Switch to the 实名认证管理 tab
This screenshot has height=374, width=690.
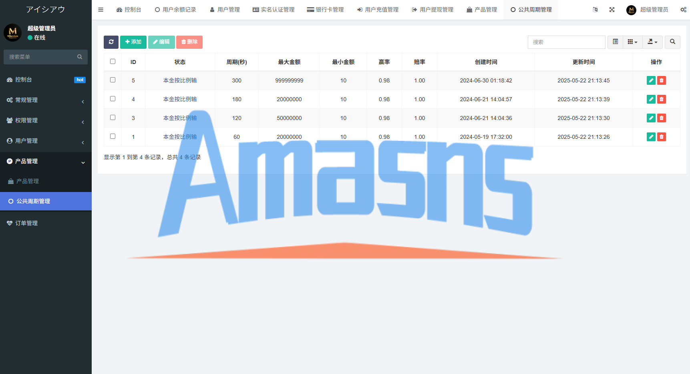pyautogui.click(x=274, y=10)
